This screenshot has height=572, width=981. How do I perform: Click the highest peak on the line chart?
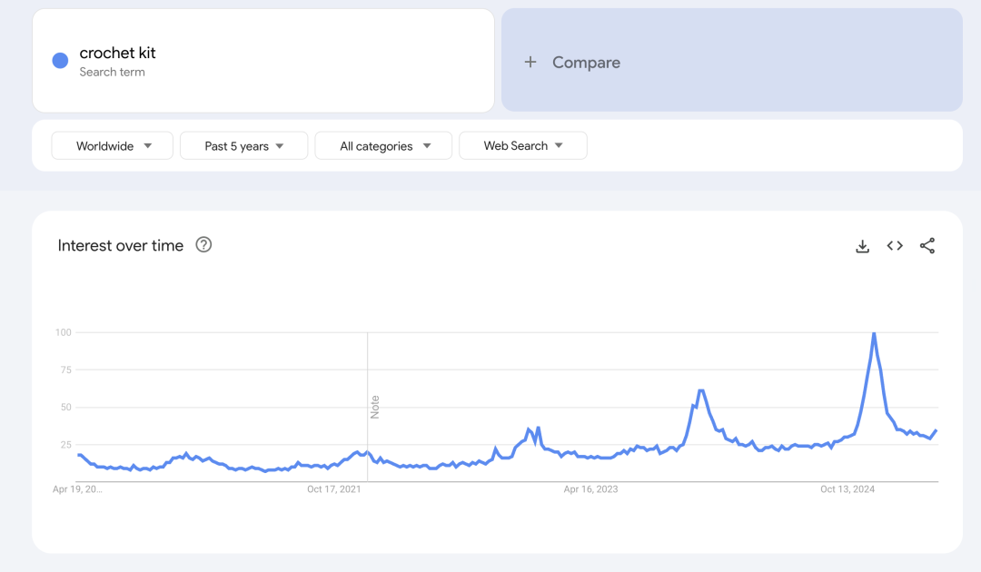[874, 333]
